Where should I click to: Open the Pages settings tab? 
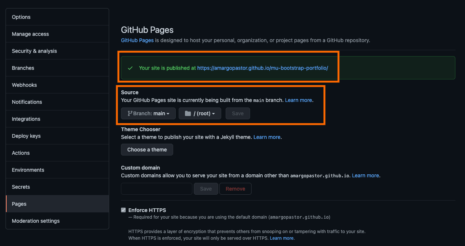[58, 204]
